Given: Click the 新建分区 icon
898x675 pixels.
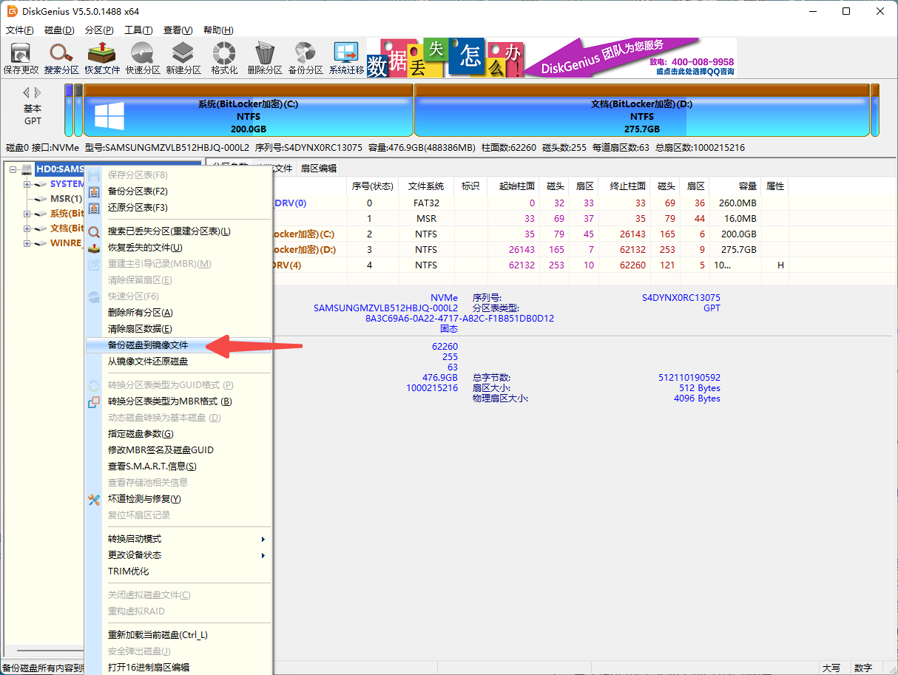Looking at the screenshot, I should coord(183,58).
